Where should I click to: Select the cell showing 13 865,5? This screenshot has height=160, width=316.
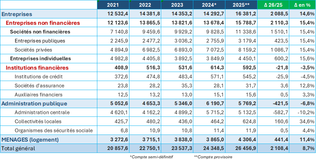(x=145, y=23)
